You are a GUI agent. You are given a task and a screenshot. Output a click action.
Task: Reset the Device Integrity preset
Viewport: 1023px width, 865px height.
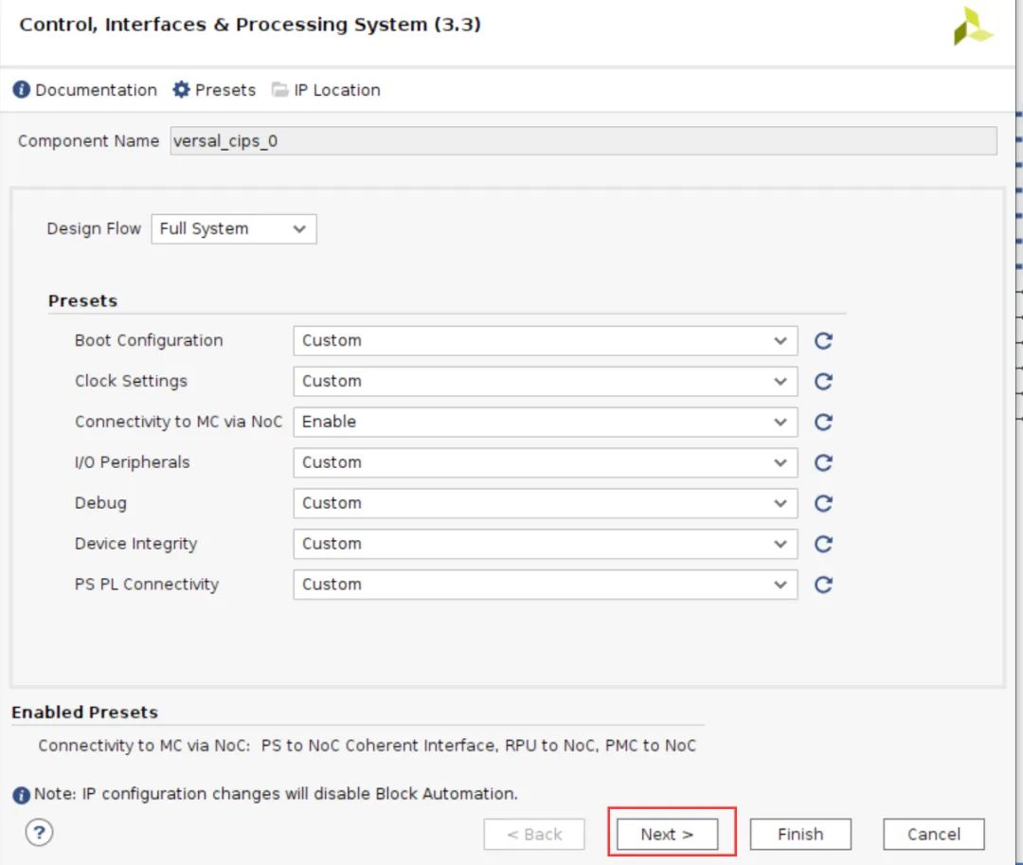823,545
